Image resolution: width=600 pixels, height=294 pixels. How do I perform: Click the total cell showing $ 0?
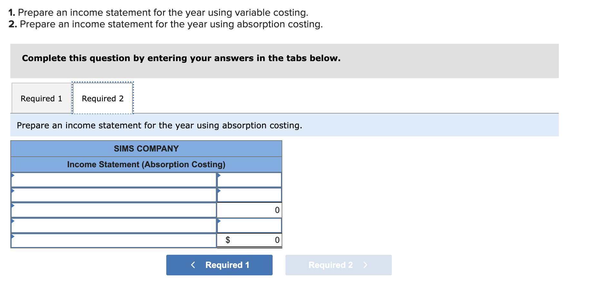(255, 240)
